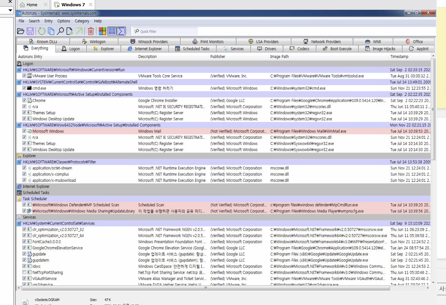Click the Find magnifier toolbar icon
446x305 pixels.
tap(60, 31)
